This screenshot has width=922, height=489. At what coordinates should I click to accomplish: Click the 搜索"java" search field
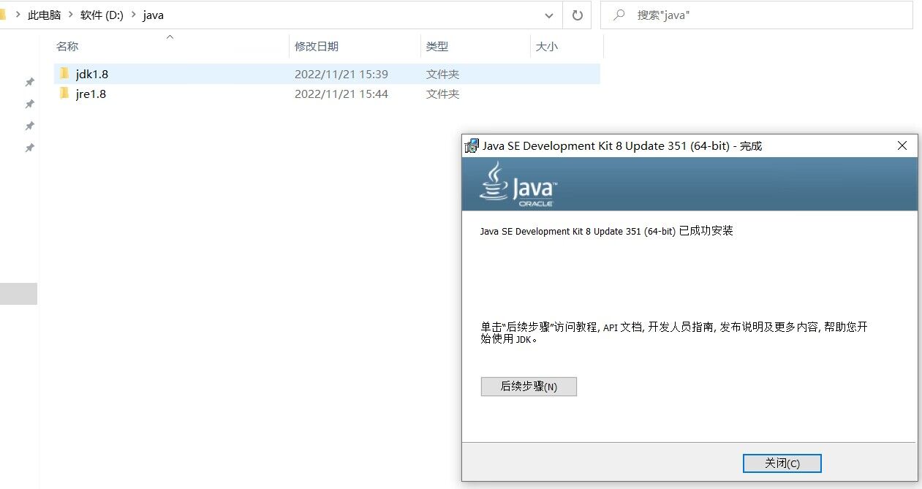[x=757, y=15]
